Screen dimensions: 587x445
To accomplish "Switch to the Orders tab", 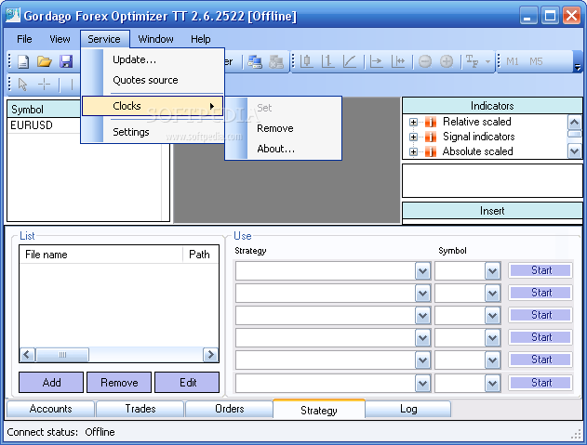I will pyautogui.click(x=229, y=409).
